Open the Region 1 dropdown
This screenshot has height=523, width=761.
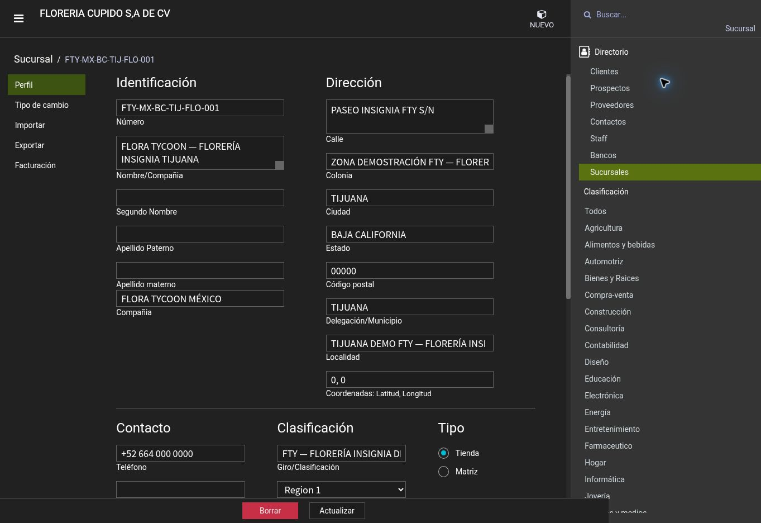[341, 489]
